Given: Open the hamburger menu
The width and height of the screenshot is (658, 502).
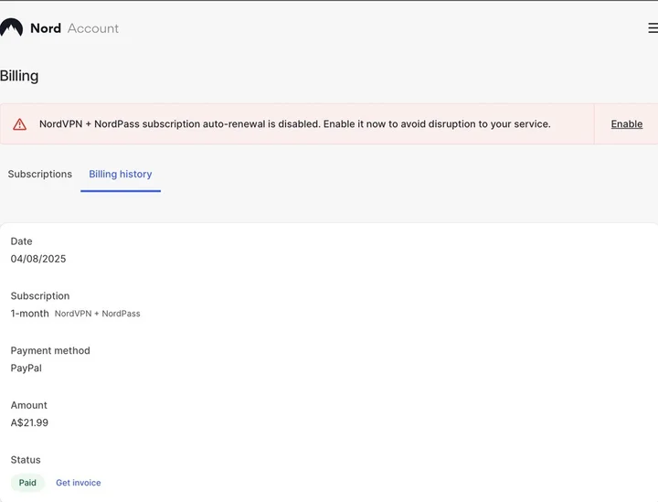Looking at the screenshot, I should point(653,28).
